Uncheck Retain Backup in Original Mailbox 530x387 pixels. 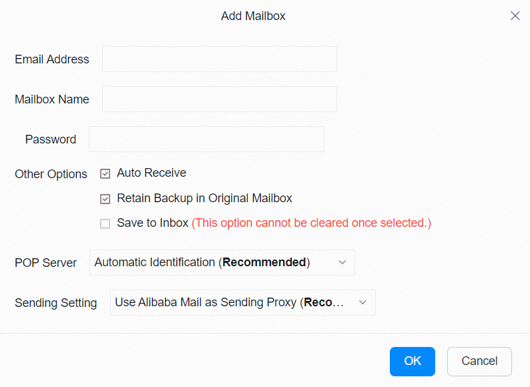pos(105,199)
